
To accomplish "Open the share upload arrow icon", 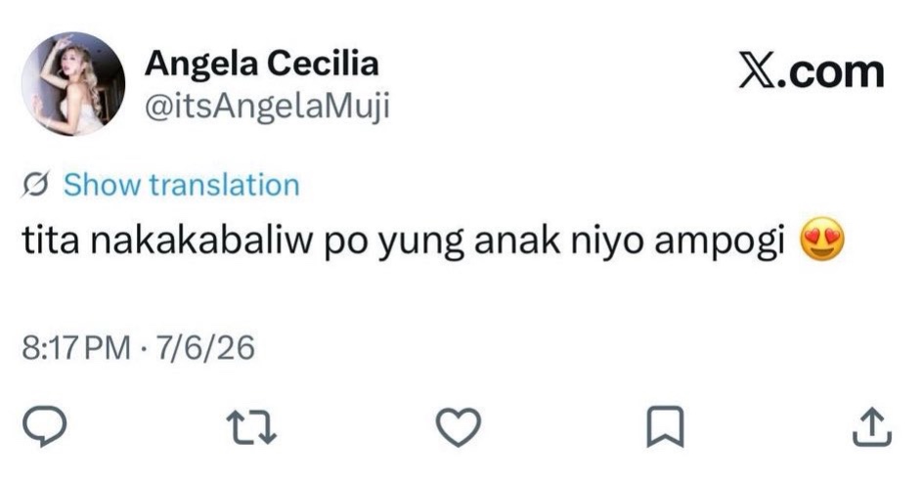I will pos(872,426).
